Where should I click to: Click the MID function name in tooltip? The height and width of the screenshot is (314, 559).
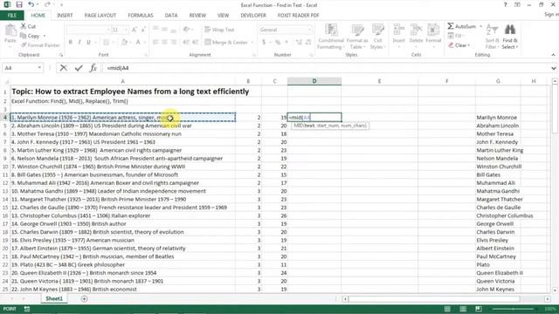point(298,126)
